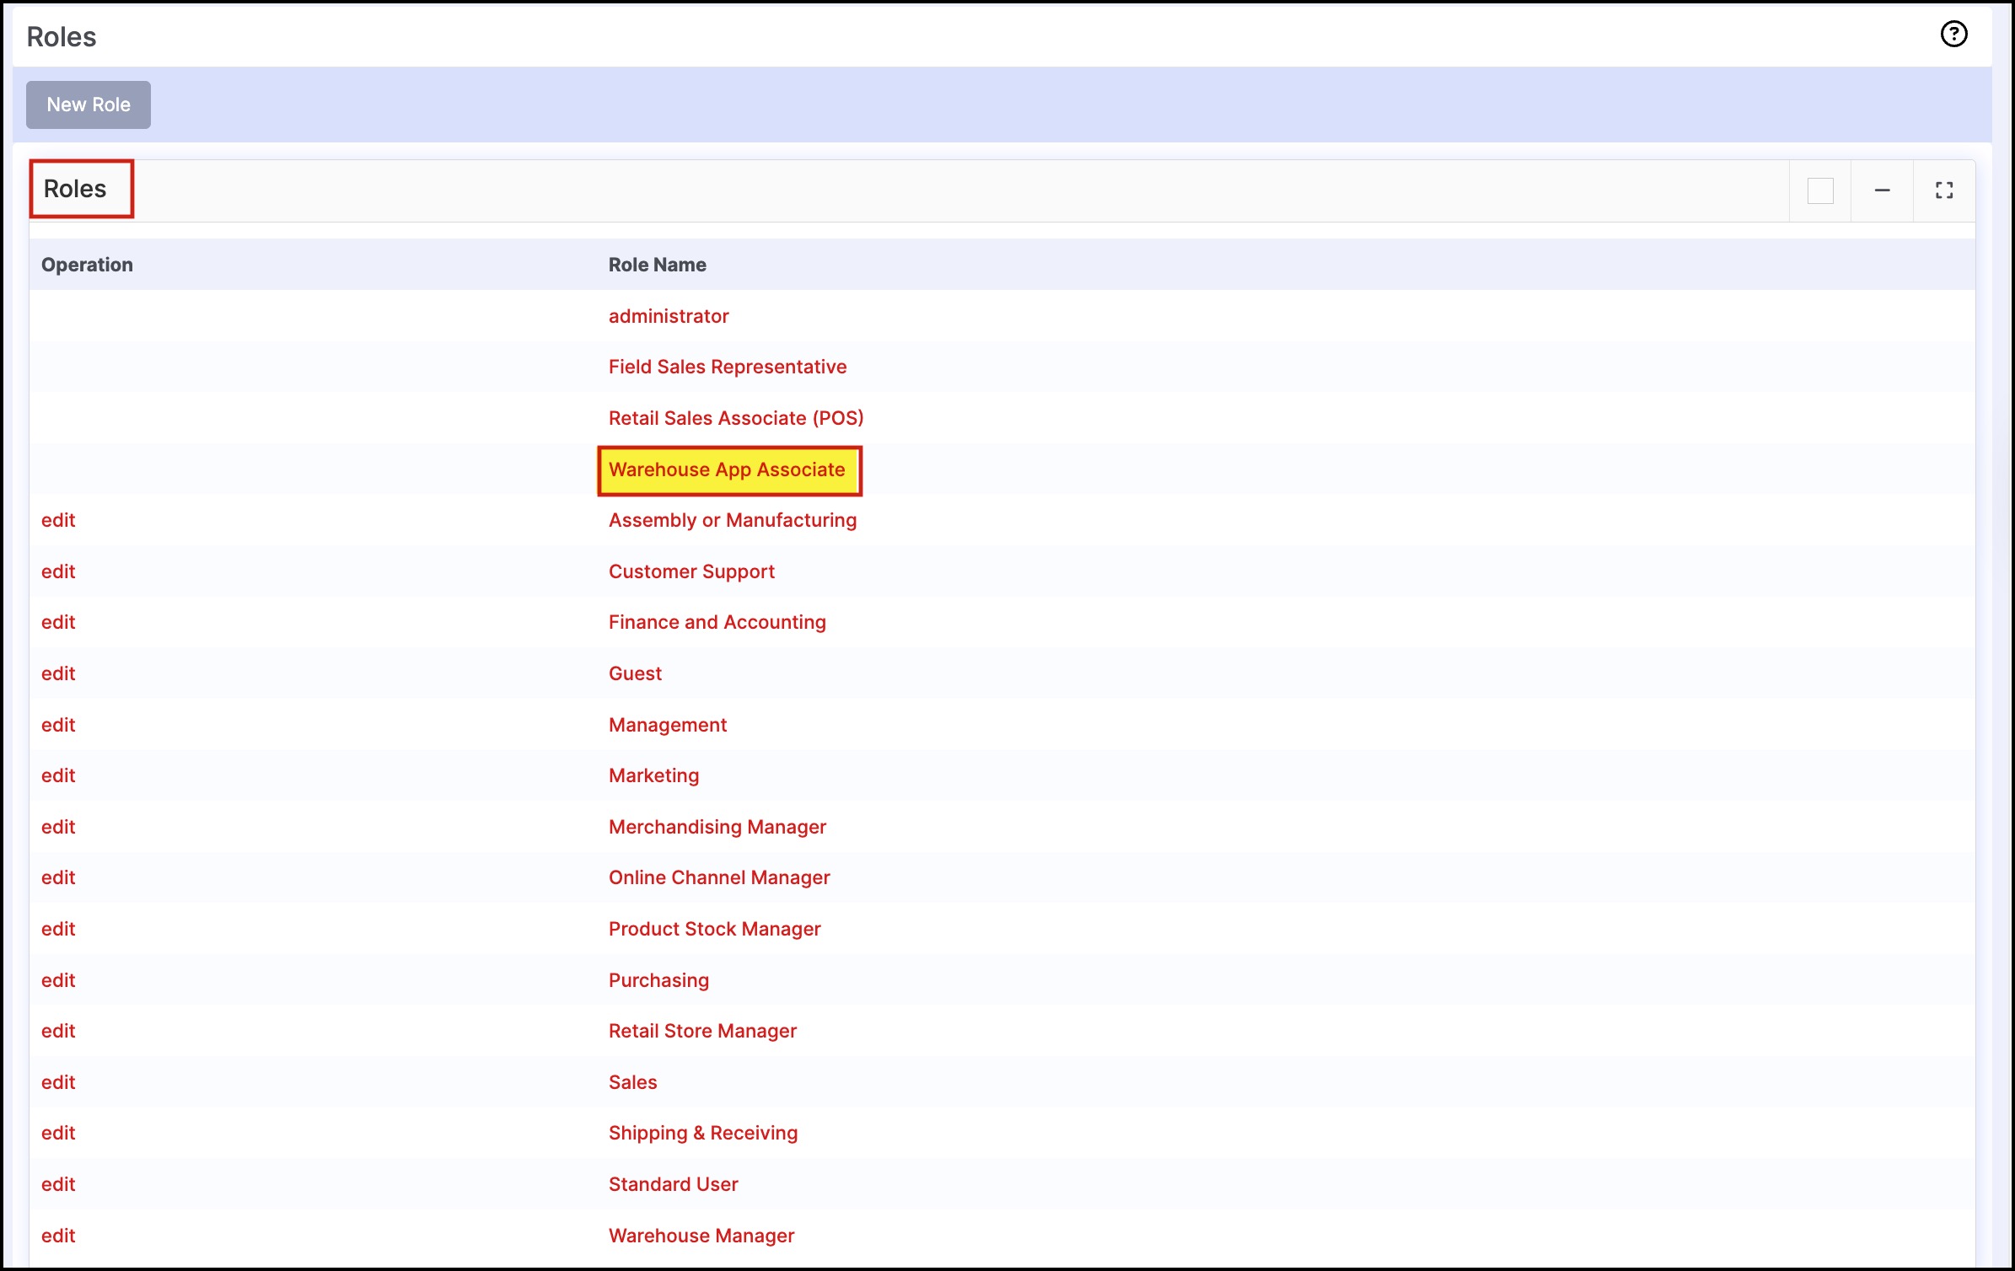Click the New Role button
The width and height of the screenshot is (2015, 1271).
(89, 105)
